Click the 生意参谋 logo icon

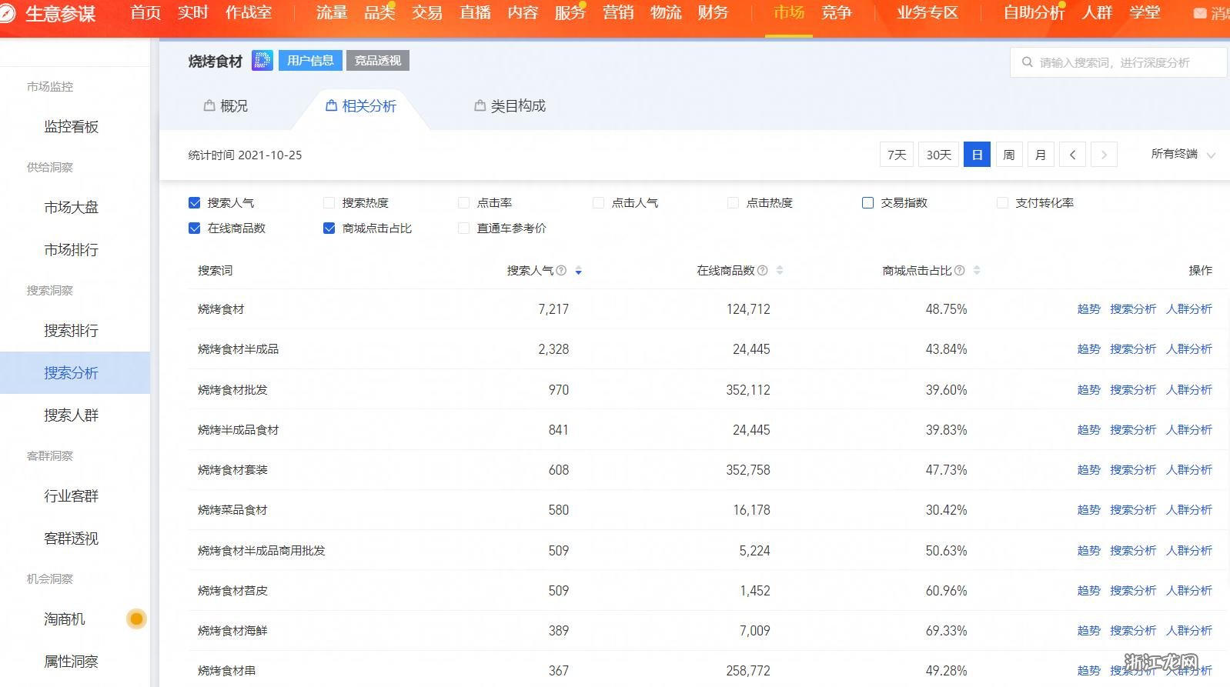[6, 13]
